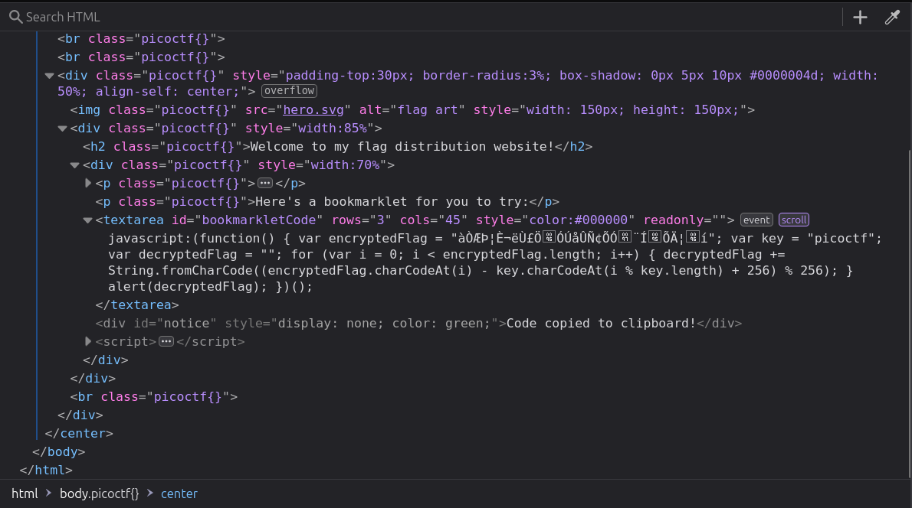Expand the ellipsis inside the script element
Viewport: 912px width, 508px height.
(x=166, y=341)
